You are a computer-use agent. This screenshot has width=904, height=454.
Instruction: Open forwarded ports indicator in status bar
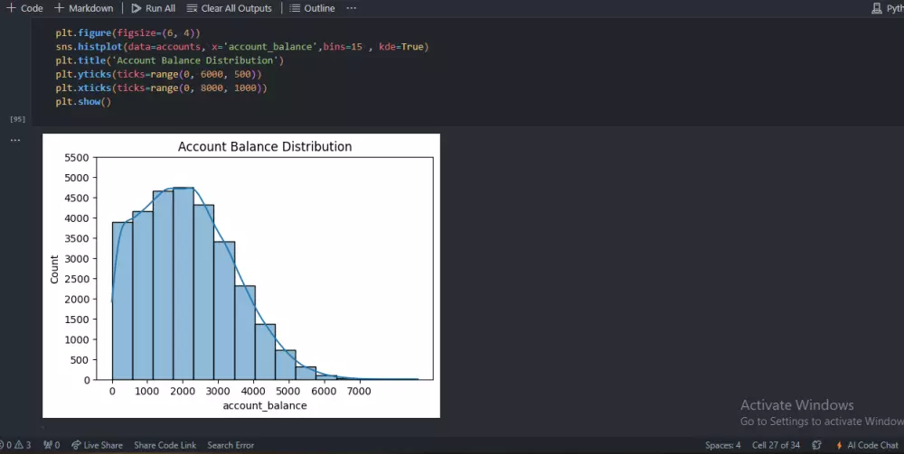click(x=52, y=445)
